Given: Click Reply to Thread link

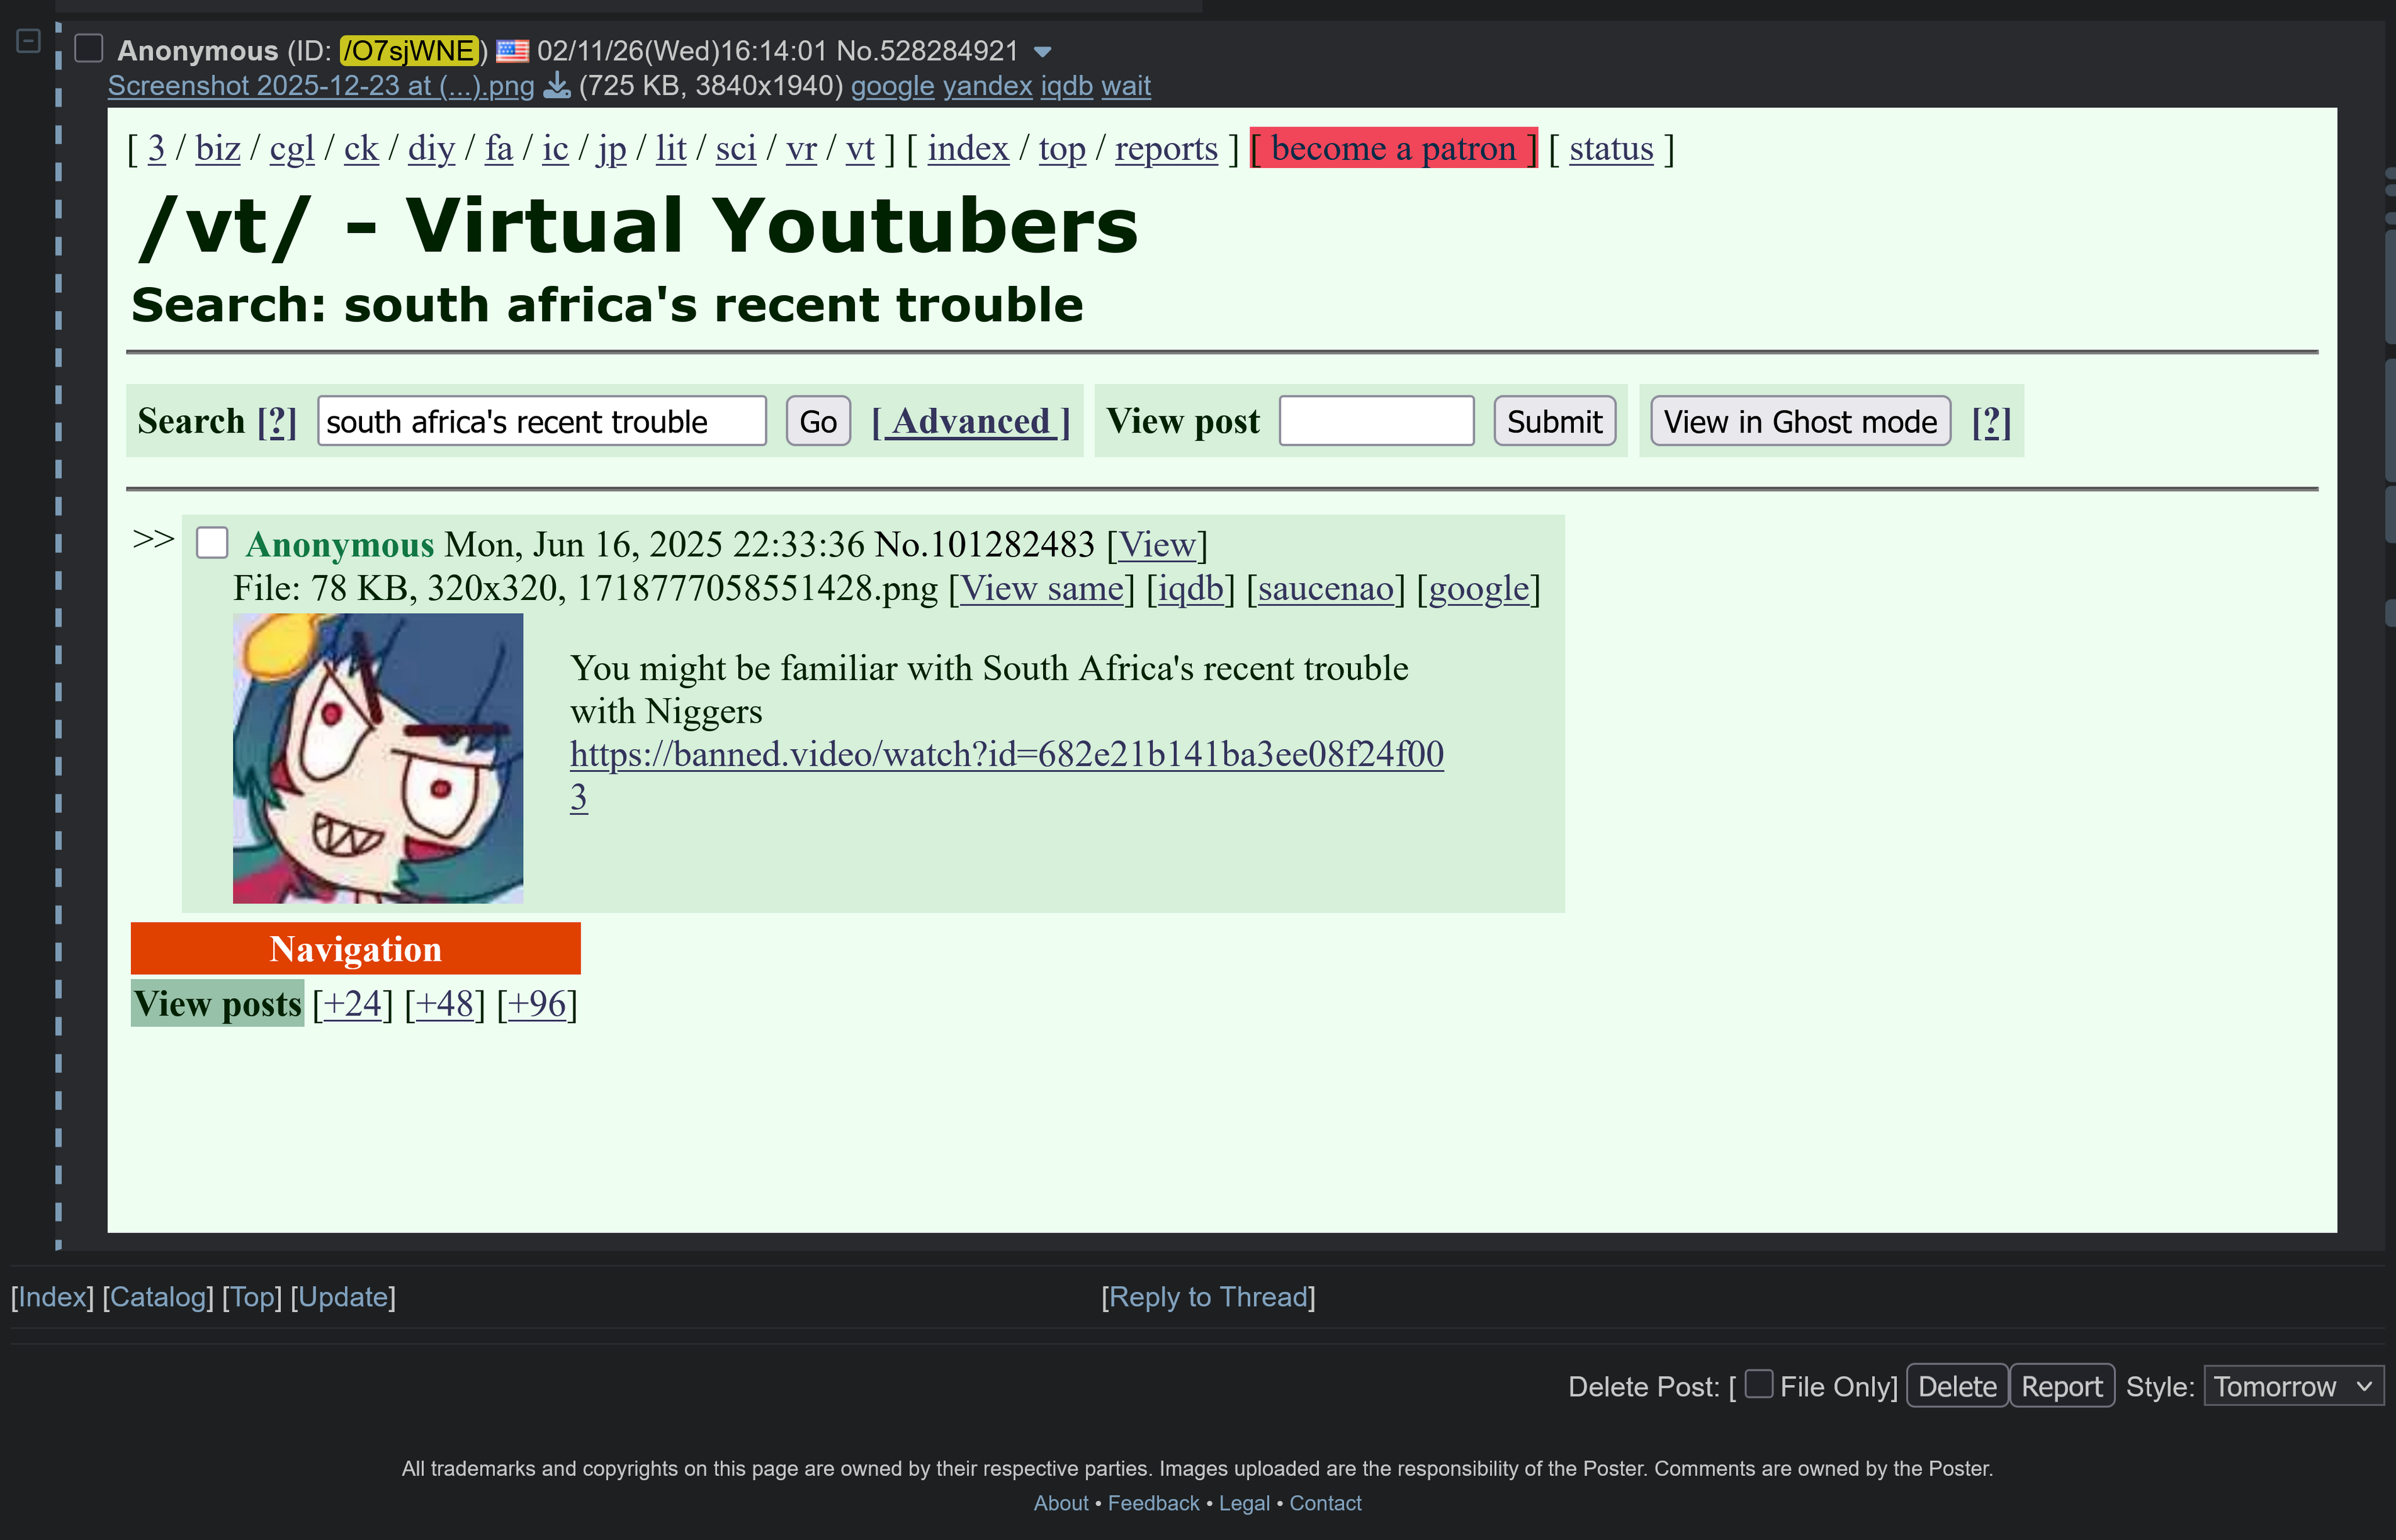Looking at the screenshot, I should pos(1207,1297).
